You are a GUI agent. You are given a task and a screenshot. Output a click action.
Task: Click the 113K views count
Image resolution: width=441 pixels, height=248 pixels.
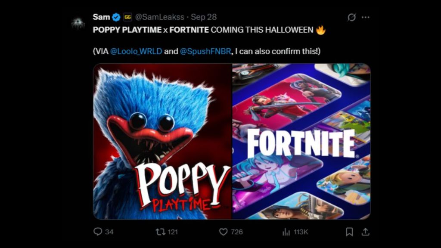coord(301,232)
